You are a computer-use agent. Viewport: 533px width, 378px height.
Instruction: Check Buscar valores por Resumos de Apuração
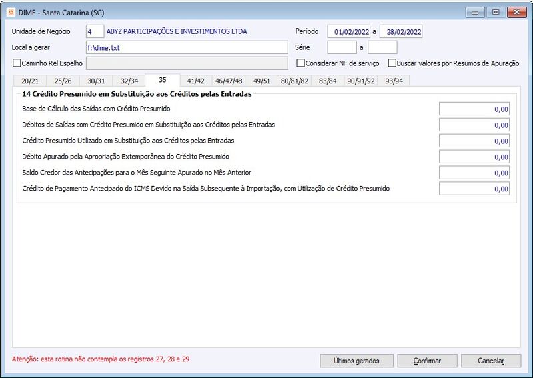click(392, 63)
